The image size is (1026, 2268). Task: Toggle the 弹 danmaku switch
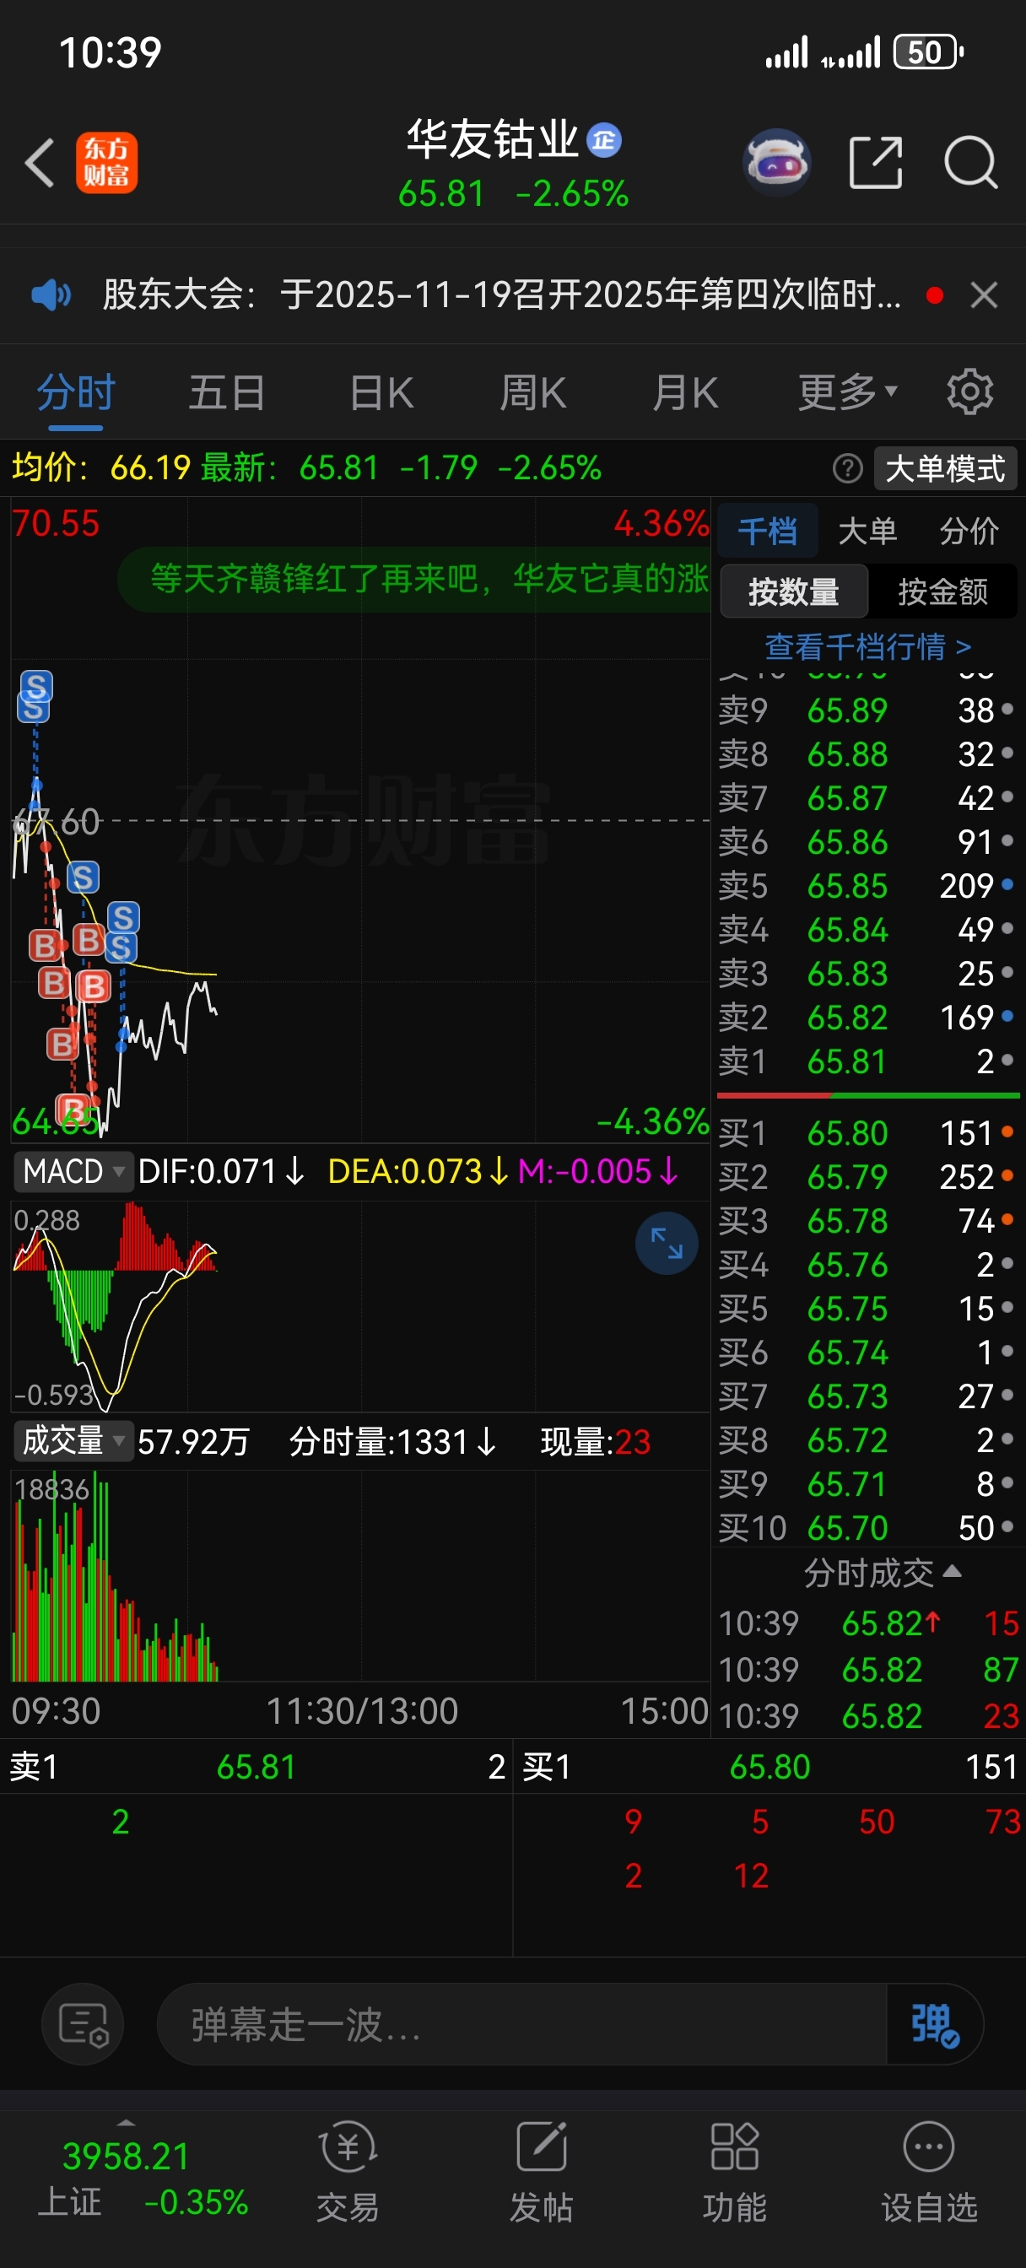coord(933,2024)
